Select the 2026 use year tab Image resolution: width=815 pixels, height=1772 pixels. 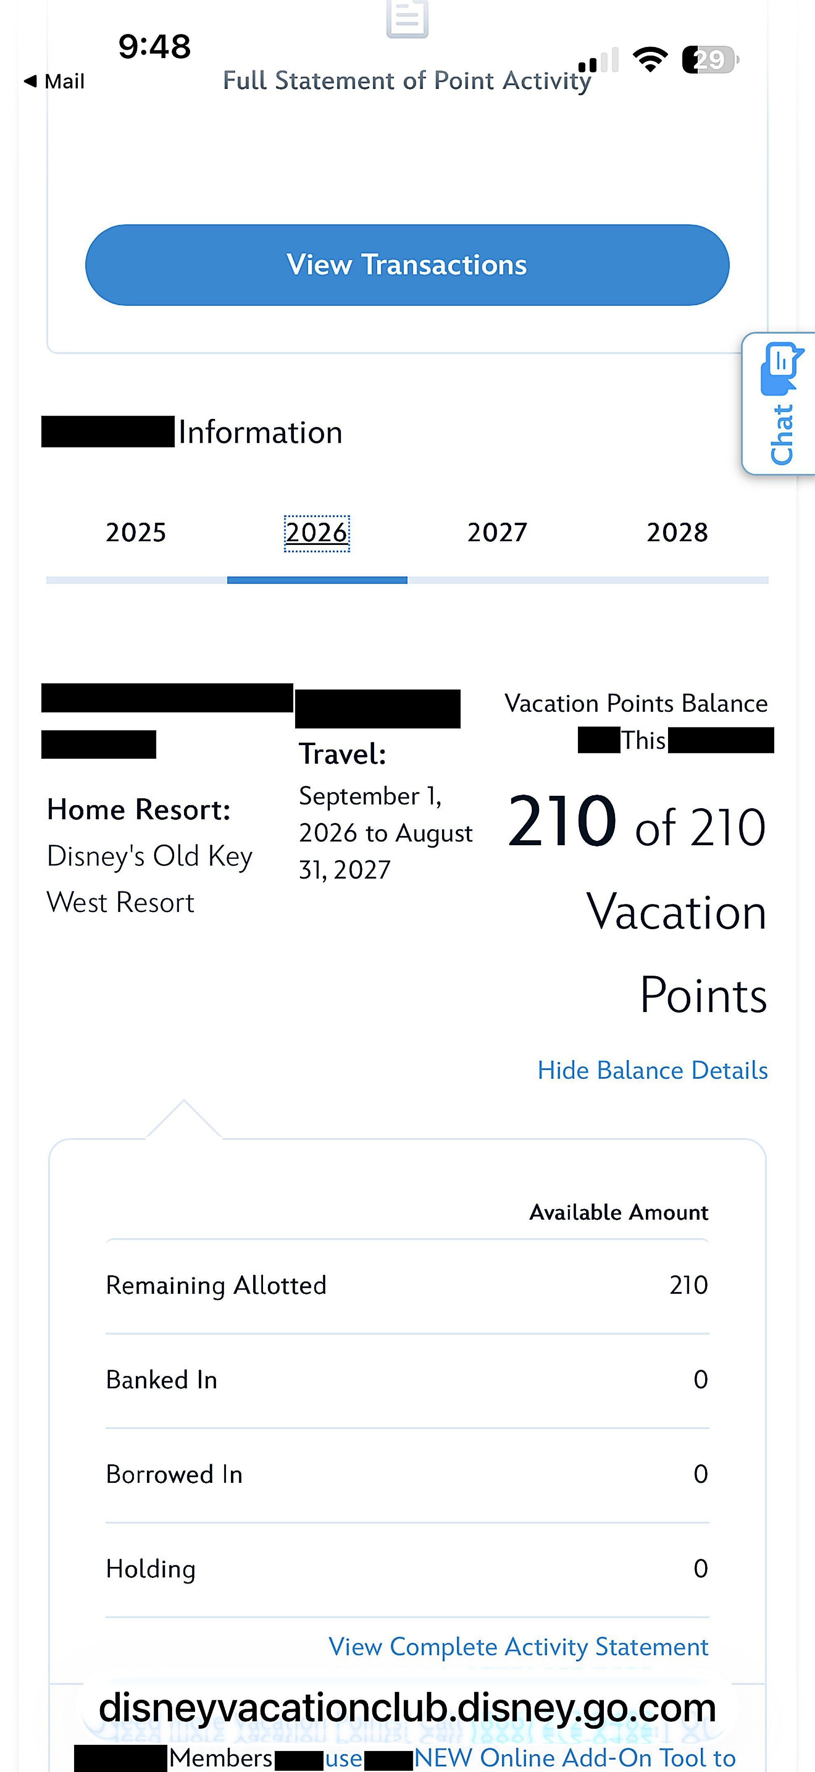[317, 533]
